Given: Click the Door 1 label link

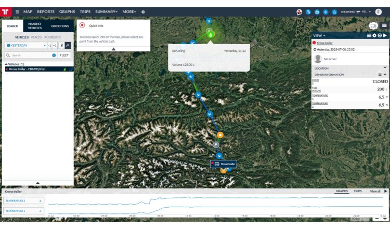Looking at the screenshot, I should coord(315,82).
